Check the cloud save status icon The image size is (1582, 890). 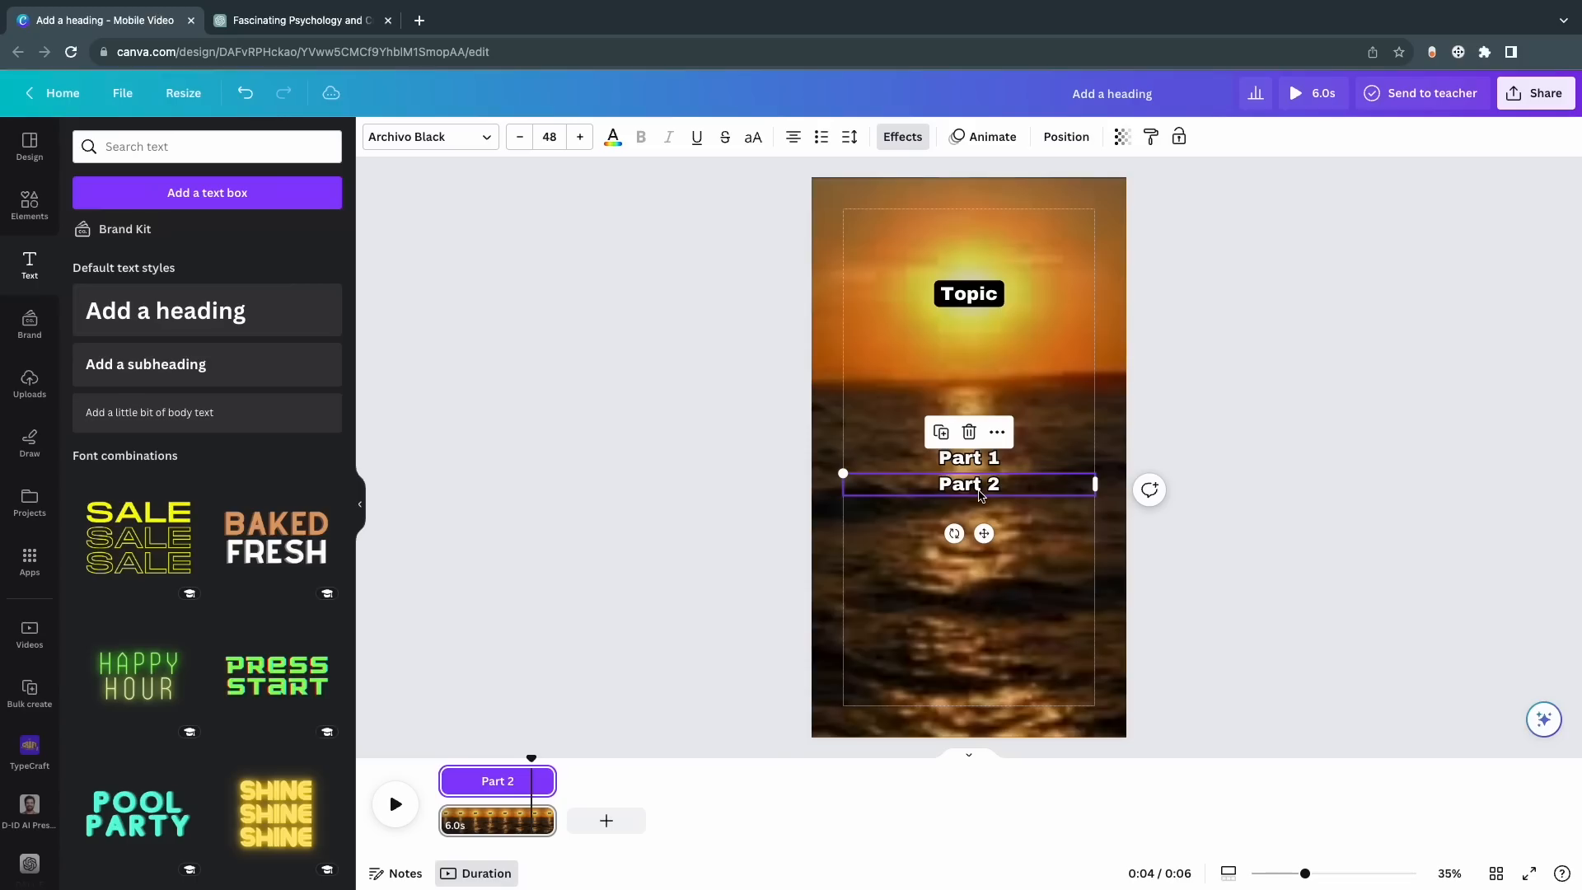(x=331, y=93)
